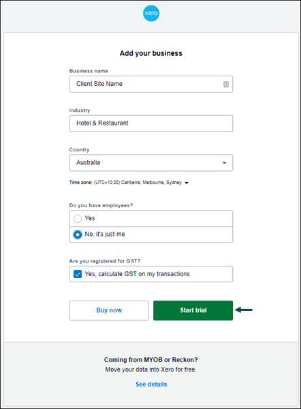Select the No, it's just me radio button
This screenshot has width=301, height=409.
[x=78, y=234]
